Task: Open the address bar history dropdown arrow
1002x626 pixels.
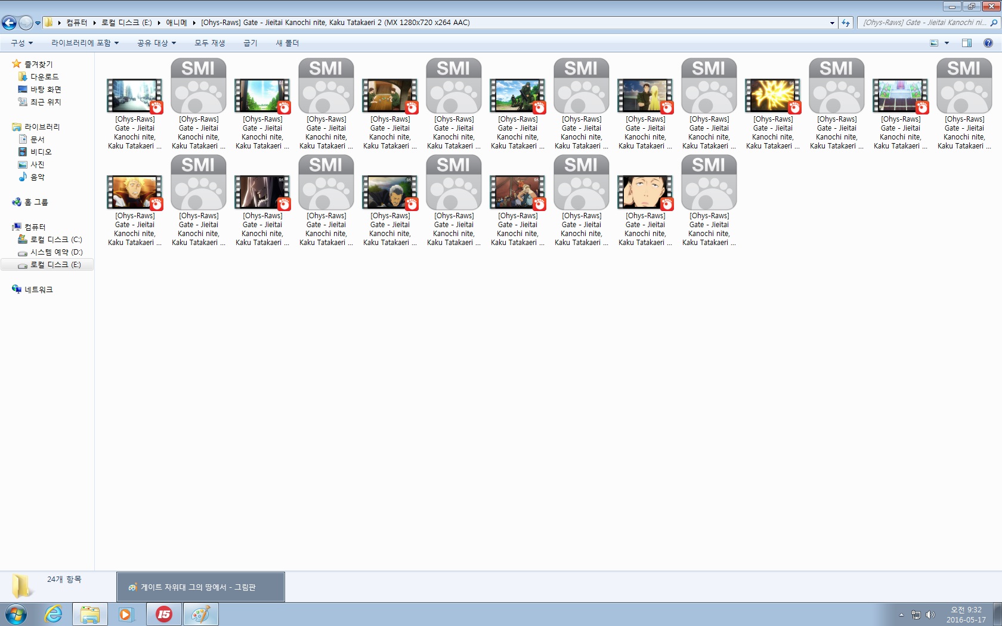Action: [x=832, y=23]
